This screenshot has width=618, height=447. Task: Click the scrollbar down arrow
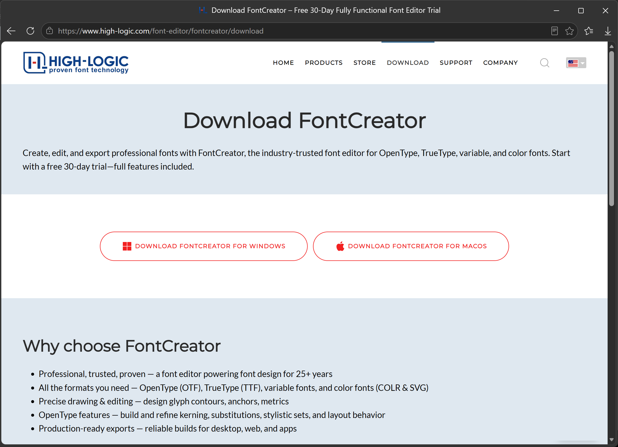611,439
